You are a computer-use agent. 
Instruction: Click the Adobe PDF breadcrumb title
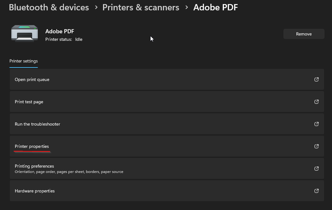(x=215, y=8)
